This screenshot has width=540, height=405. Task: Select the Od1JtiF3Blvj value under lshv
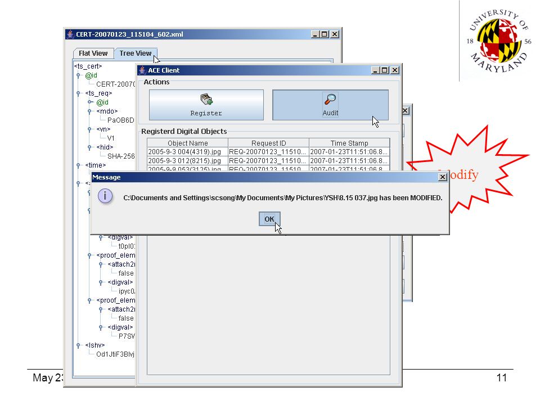pos(115,354)
